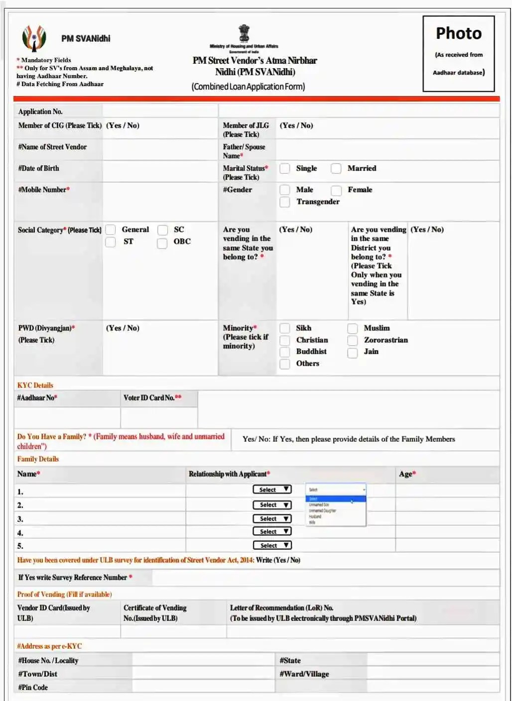Tick the Male gender checkbox

[284, 190]
